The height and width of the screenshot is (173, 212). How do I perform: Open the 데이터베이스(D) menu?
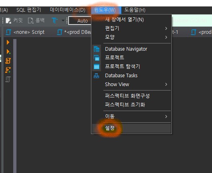67,10
